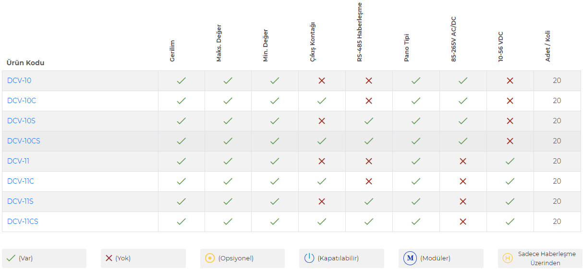583x269 pixels.
Task: Open the DCV-10CS product link
Action: 24,141
